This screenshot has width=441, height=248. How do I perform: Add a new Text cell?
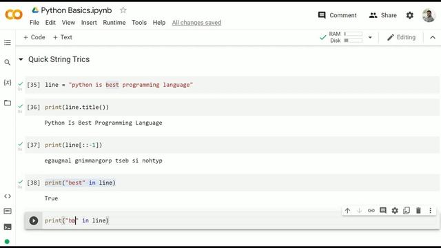pos(63,37)
